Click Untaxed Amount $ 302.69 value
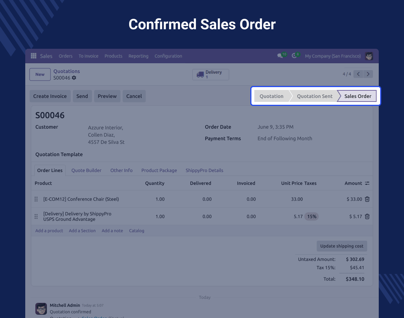The image size is (404, 318). 355,259
